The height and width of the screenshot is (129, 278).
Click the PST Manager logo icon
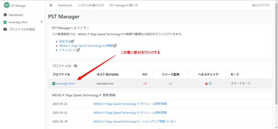click(x=7, y=5)
